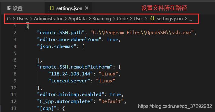Click the "editor.mouseWheelZoom" key

(69, 40)
